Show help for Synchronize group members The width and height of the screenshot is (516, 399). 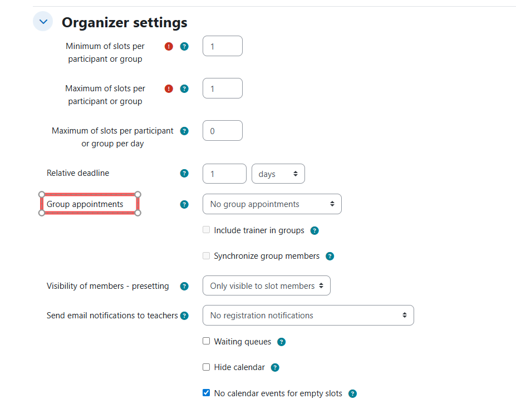point(330,256)
